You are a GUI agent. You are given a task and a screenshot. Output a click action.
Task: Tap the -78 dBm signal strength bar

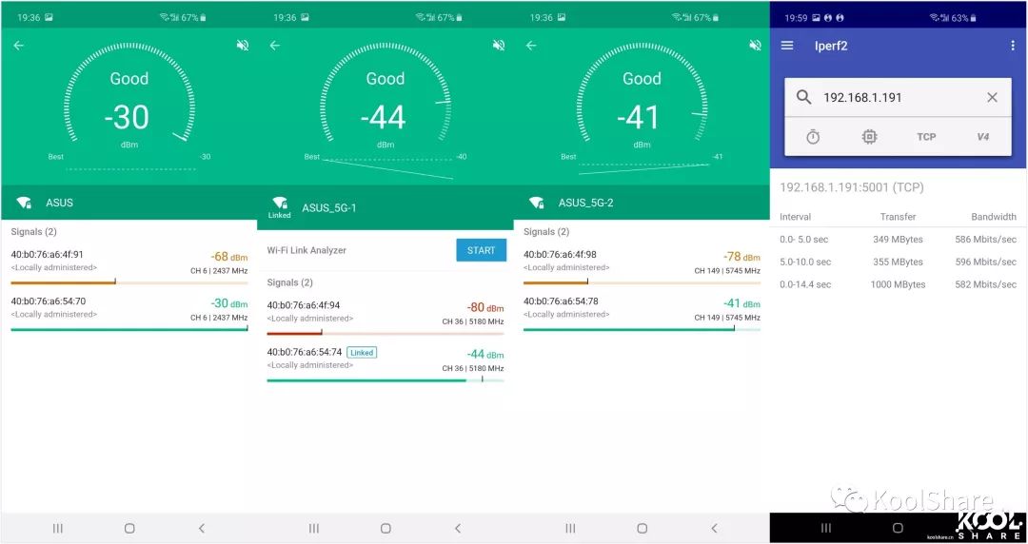642,282
